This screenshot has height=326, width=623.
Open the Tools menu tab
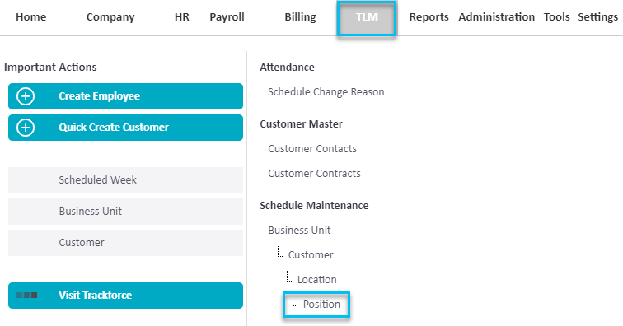(556, 17)
